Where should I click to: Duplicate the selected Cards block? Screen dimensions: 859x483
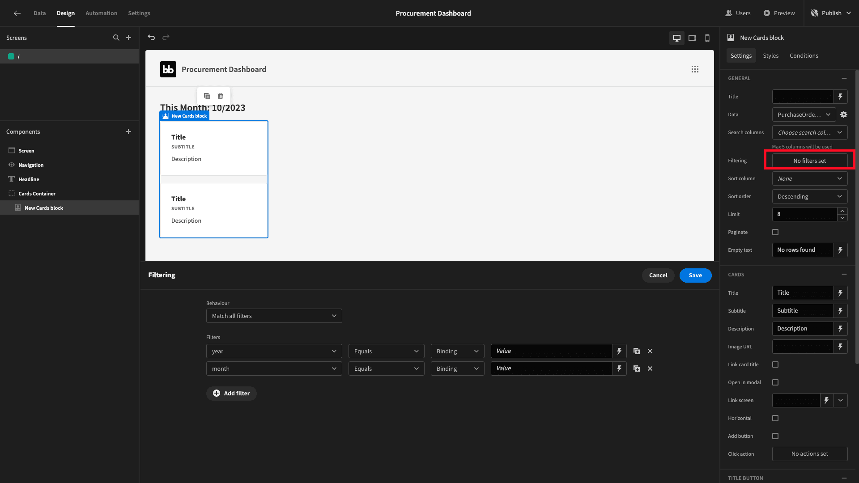207,96
